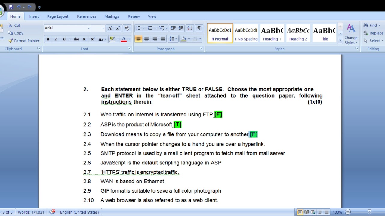
Task: Toggle Underline formatting
Action: 64,39
